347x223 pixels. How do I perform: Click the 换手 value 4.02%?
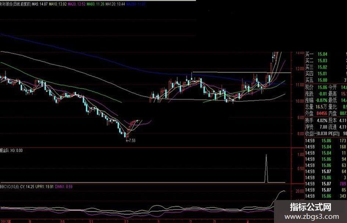(322, 120)
